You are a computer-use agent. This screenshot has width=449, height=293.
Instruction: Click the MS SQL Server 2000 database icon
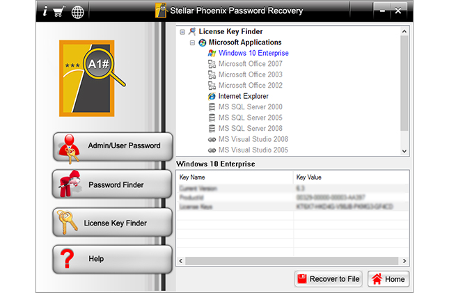coord(212,107)
